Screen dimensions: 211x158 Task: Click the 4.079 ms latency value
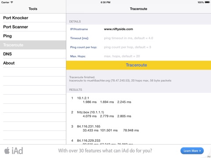(90, 116)
